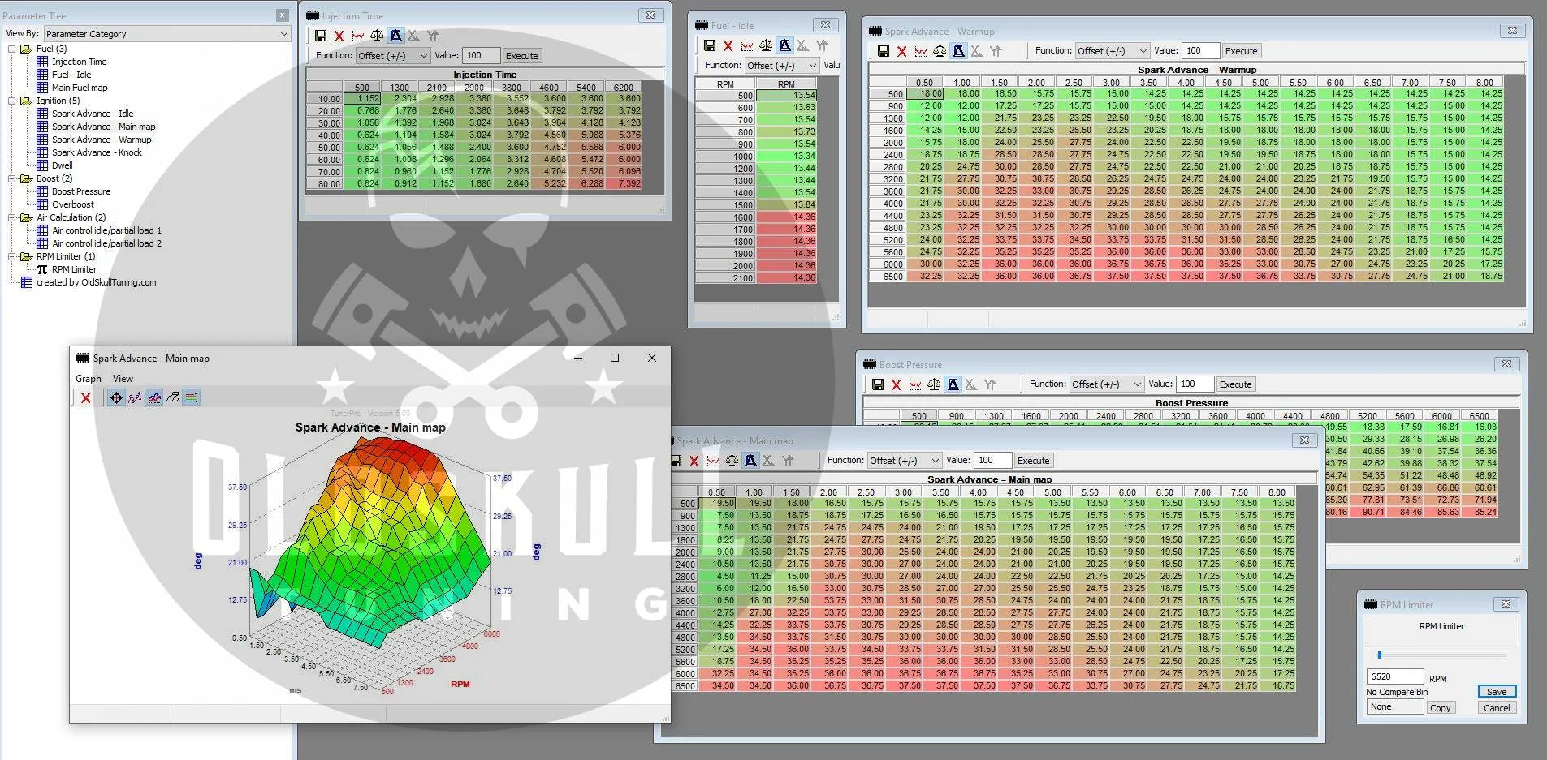The height and width of the screenshot is (760, 1547).
Task: Click Save button in RPM Limiter dialog
Action: pos(1496,692)
